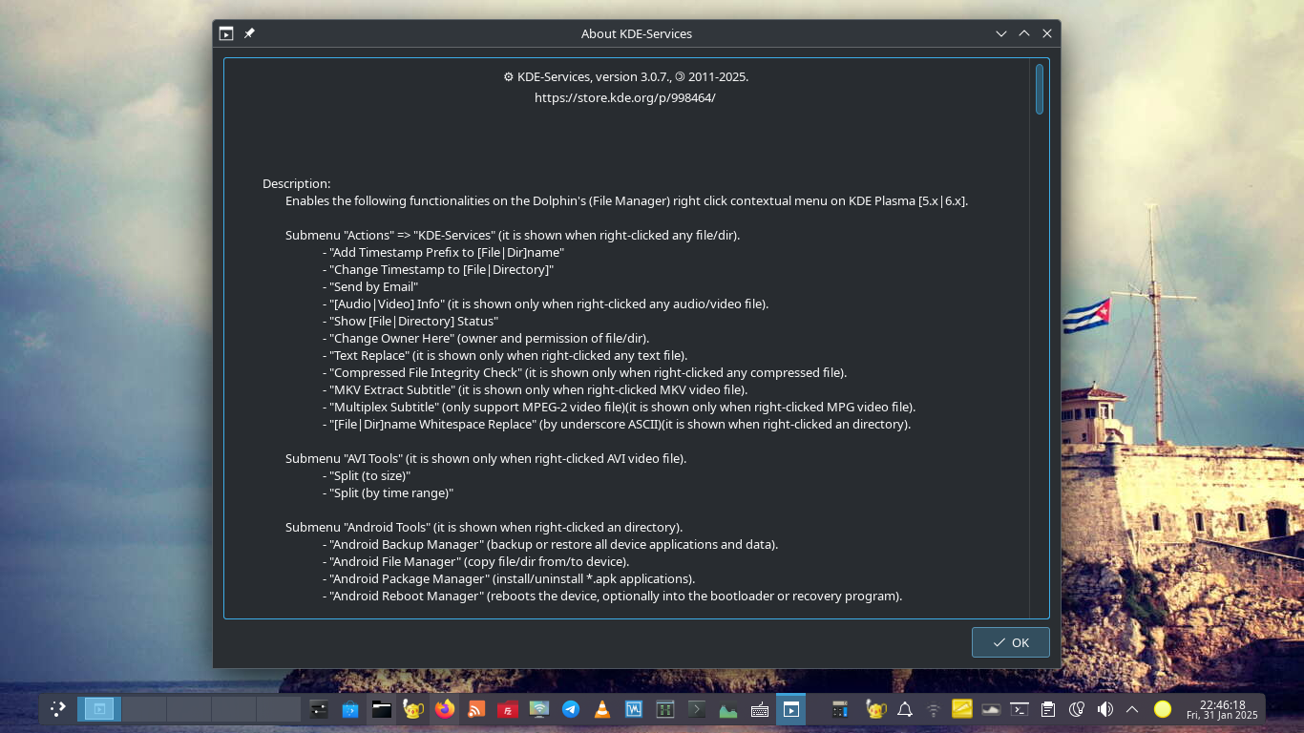Click the "Split (by time range)" line
1304x733 pixels.
tap(388, 492)
